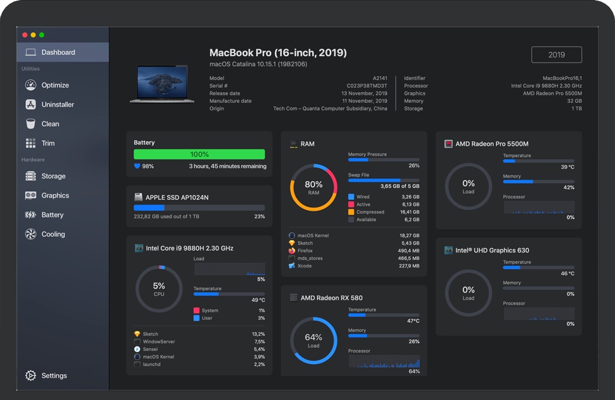This screenshot has height=400, width=615.
Task: Click the mds_stores process icon
Action: click(292, 258)
